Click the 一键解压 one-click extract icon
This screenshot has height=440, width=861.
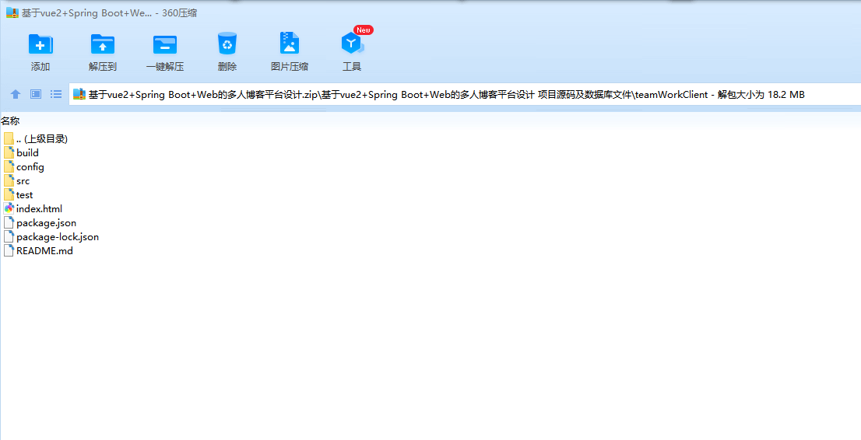pos(165,44)
